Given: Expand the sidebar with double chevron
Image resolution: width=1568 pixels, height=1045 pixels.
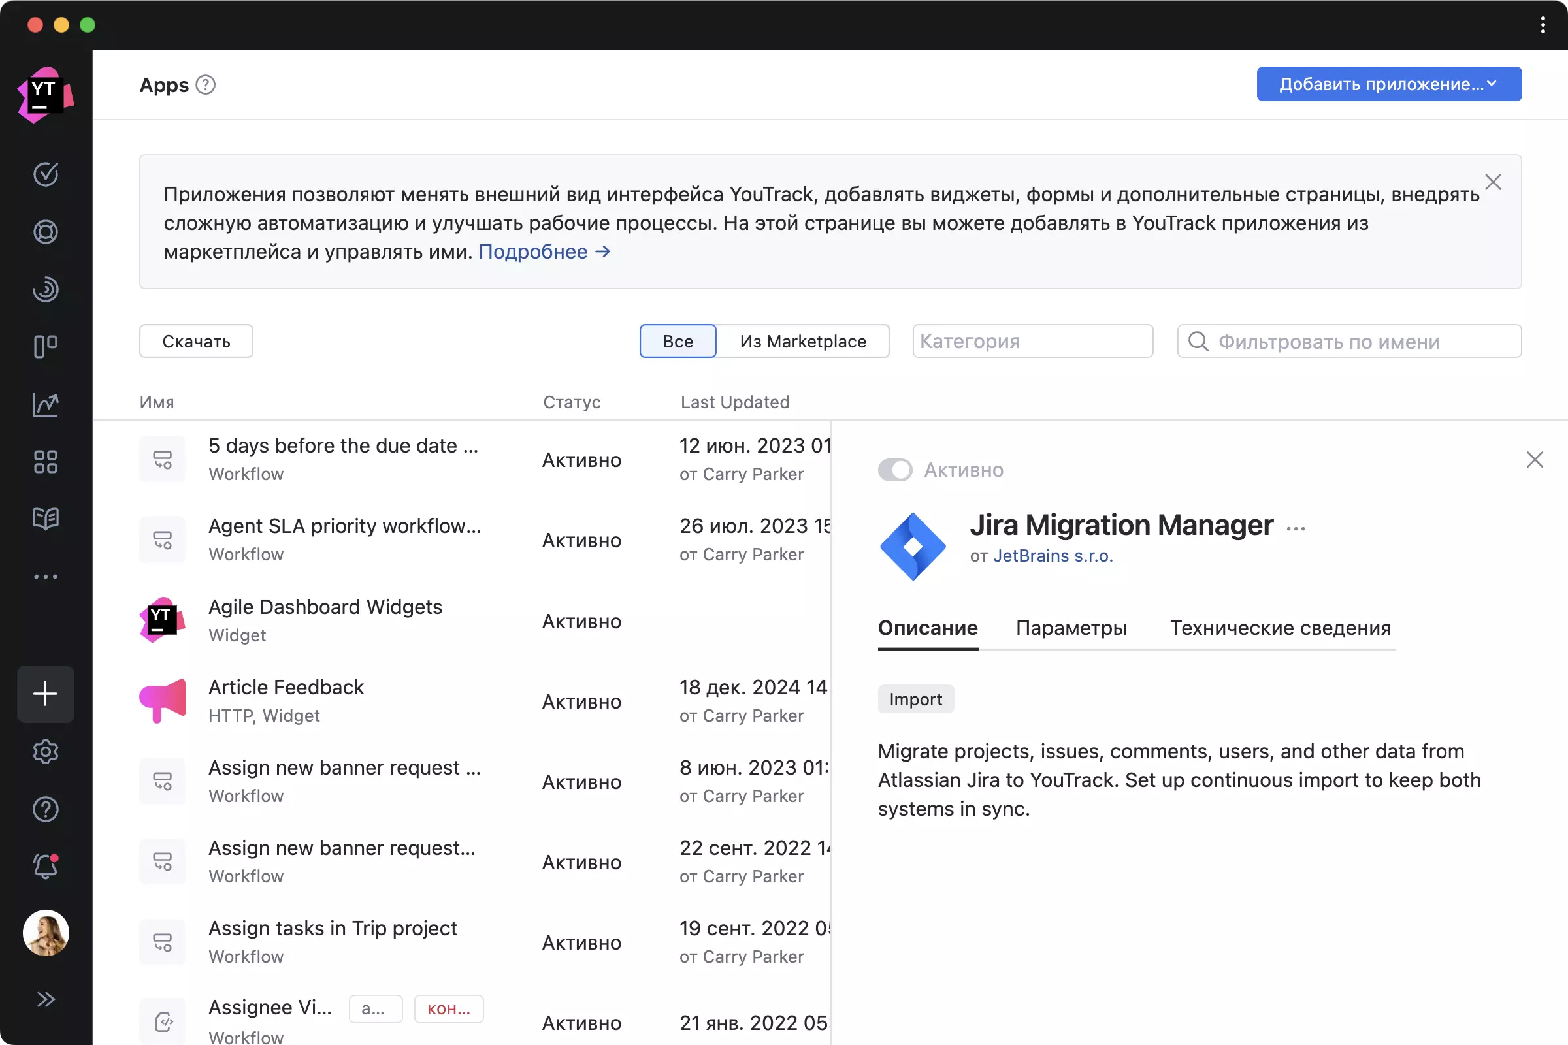Looking at the screenshot, I should point(45,999).
